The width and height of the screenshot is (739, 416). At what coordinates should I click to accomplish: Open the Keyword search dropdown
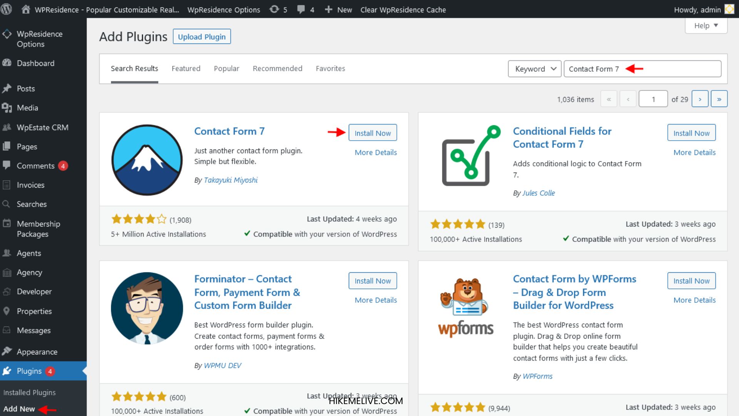point(535,69)
